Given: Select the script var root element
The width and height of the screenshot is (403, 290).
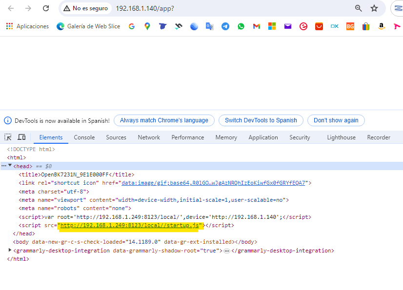Looking at the screenshot, I should pyautogui.click(x=165, y=217).
